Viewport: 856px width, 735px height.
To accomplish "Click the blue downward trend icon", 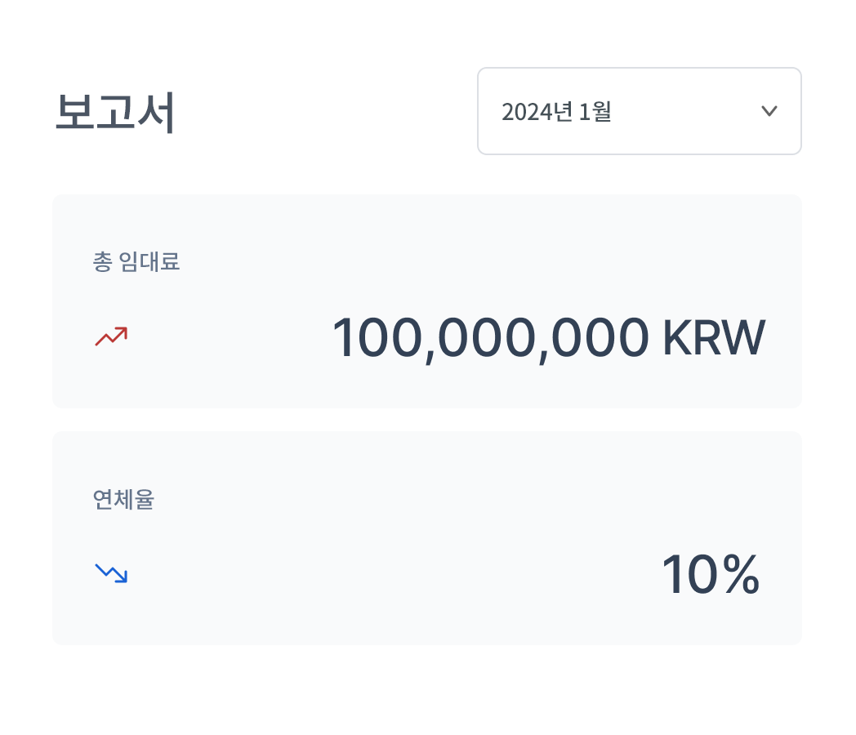I will coord(111,573).
